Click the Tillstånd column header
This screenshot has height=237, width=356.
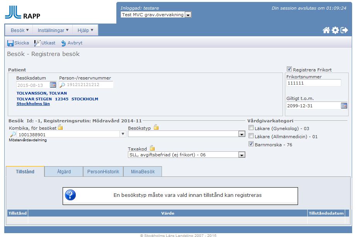(x=17, y=213)
